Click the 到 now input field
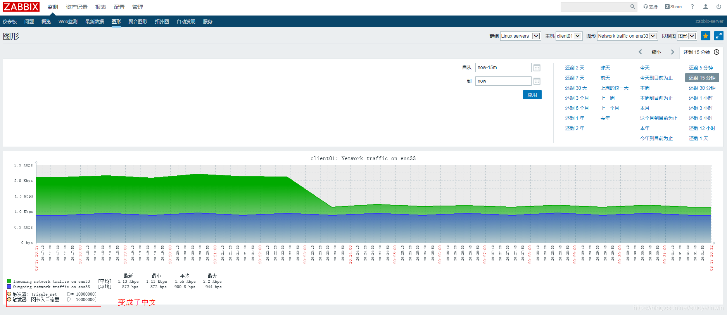This screenshot has height=315, width=727. 503,81
